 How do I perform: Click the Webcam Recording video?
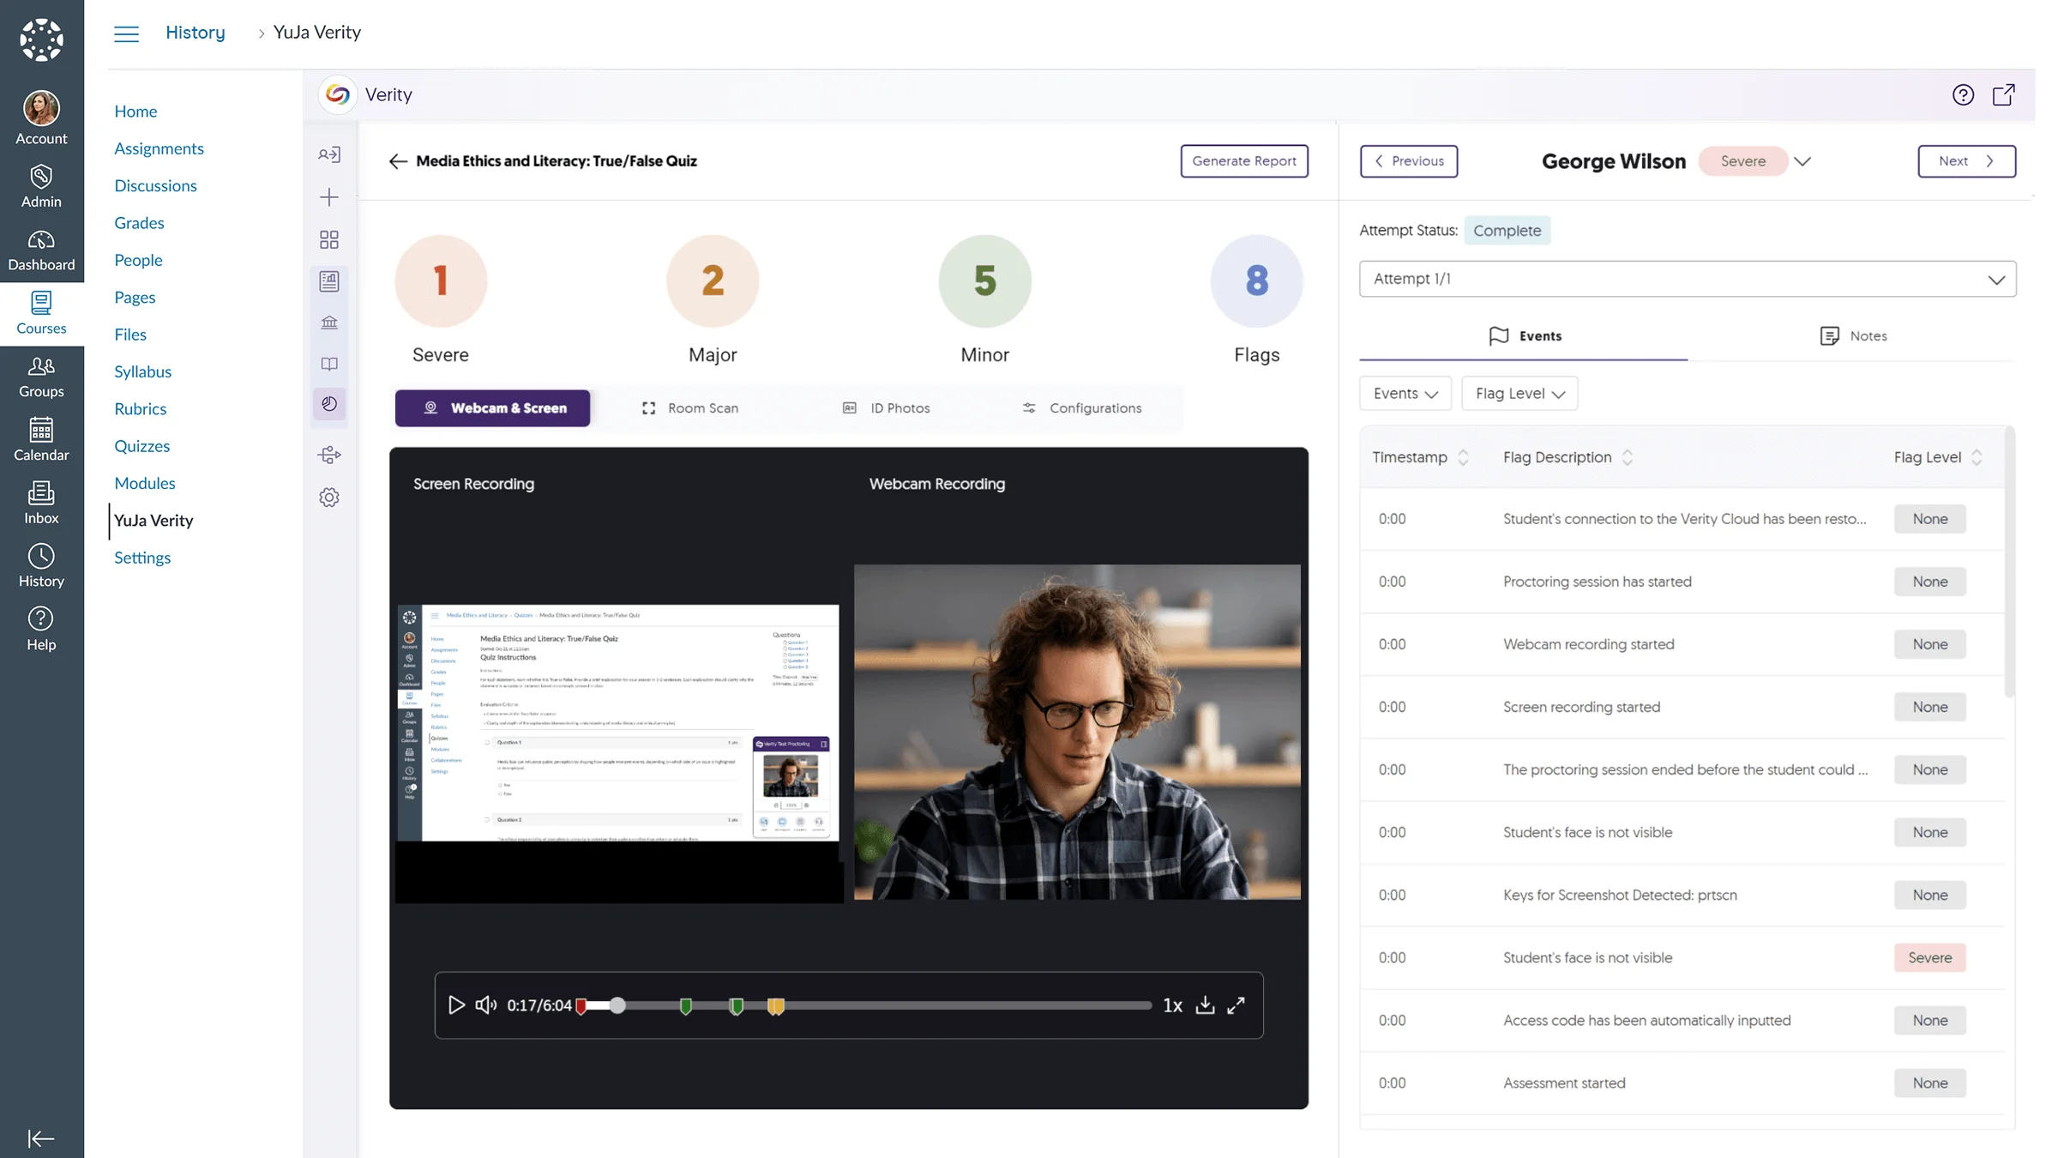pos(1077,732)
